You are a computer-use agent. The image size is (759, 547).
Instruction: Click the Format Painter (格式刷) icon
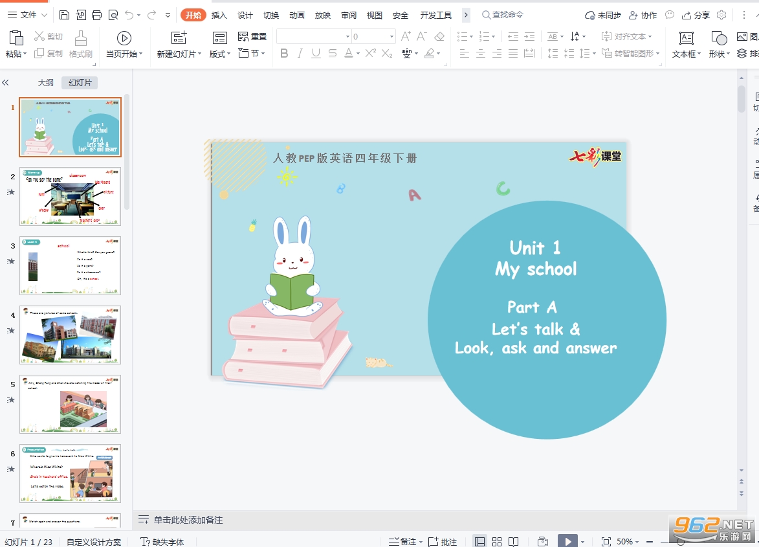[81, 38]
